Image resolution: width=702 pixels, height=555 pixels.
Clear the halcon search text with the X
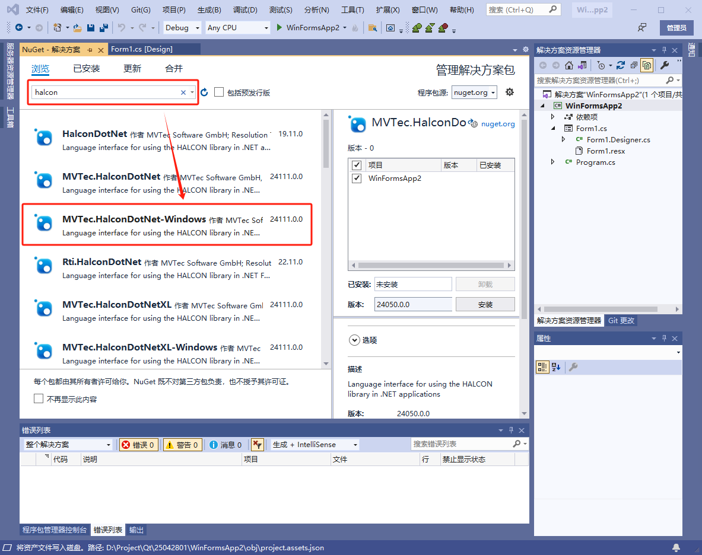click(182, 92)
